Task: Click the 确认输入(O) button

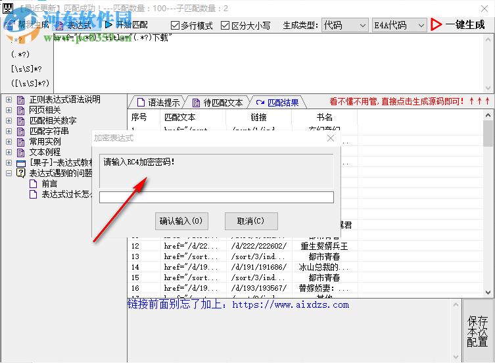Action: [181, 221]
